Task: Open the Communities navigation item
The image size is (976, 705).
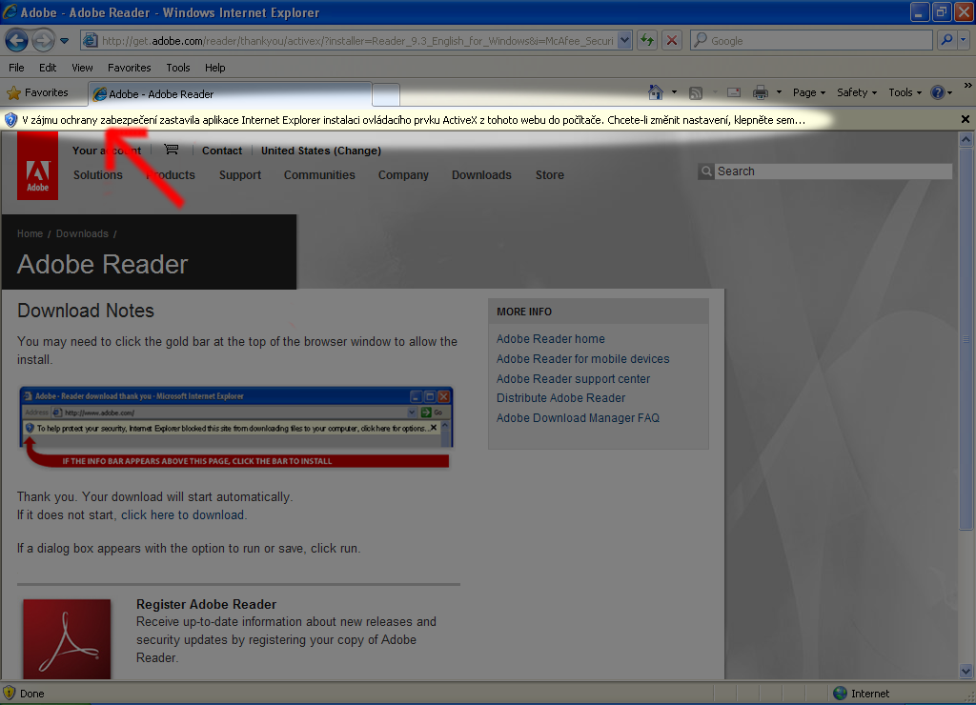Action: [x=319, y=175]
